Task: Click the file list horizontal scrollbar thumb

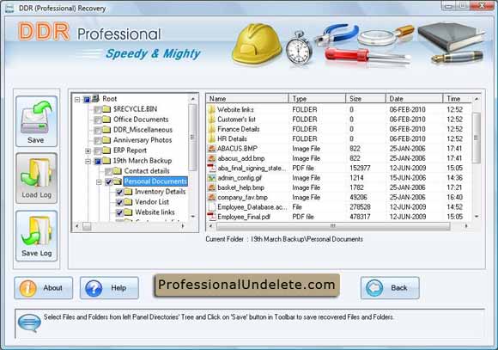Action: pyautogui.click(x=333, y=226)
